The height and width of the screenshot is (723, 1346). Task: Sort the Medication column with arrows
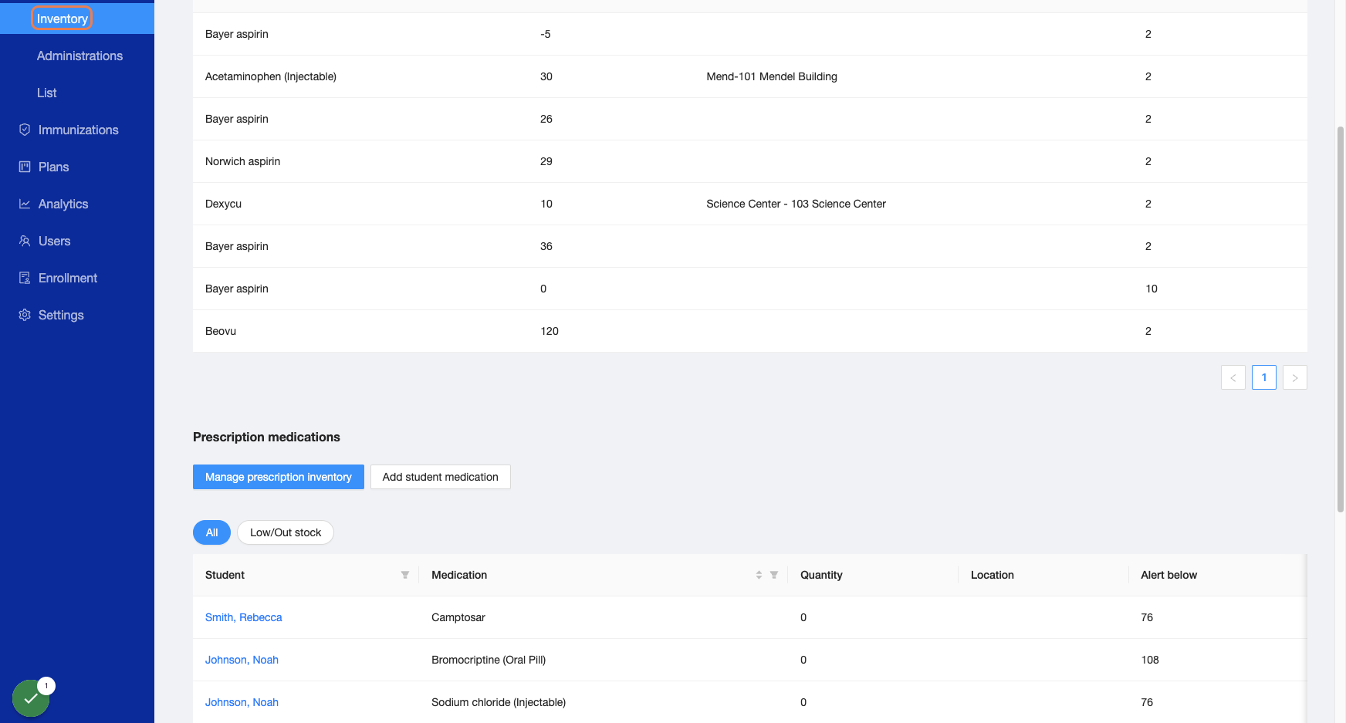[759, 575]
